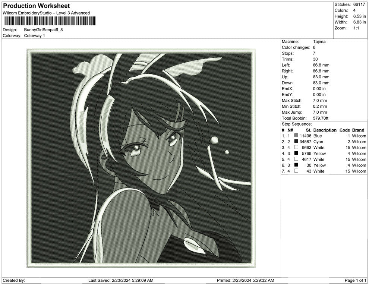
Task: Click the Zoom value 1:1
Action: point(356,28)
